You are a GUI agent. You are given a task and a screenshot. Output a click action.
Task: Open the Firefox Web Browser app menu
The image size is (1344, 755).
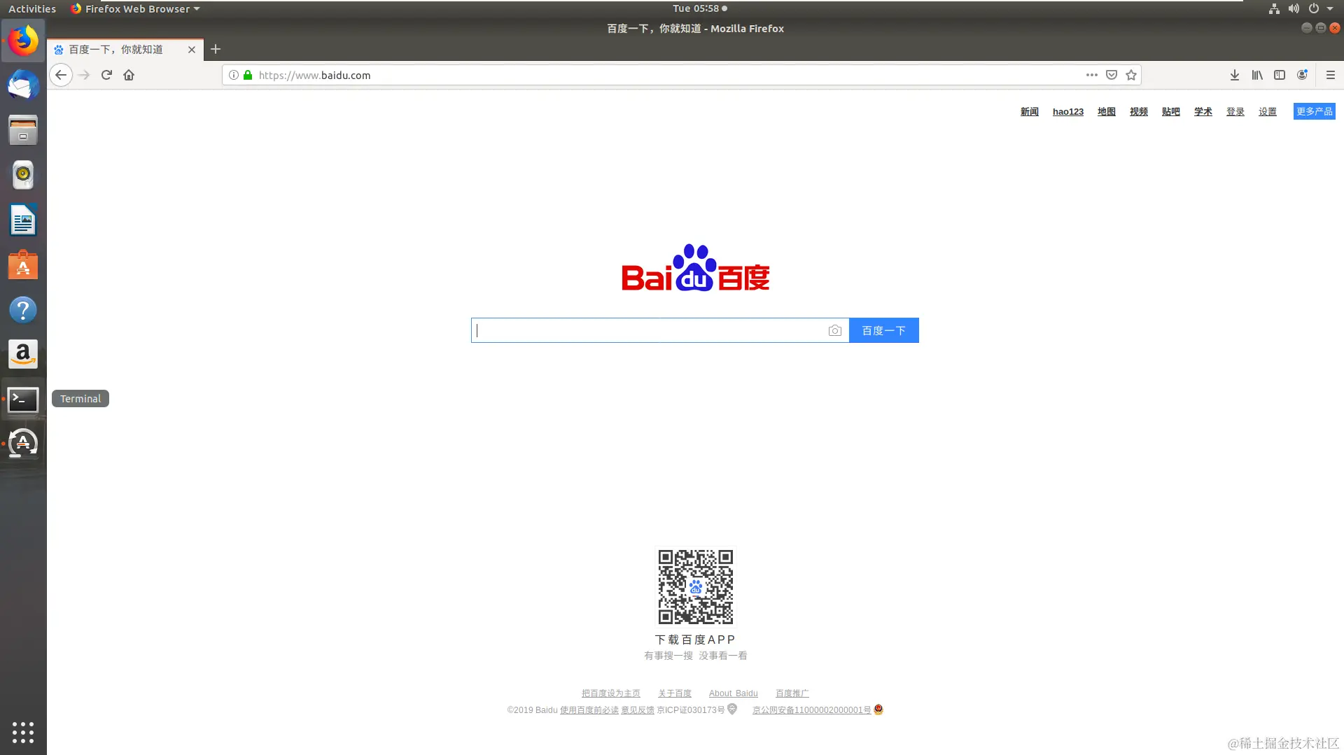click(x=136, y=8)
